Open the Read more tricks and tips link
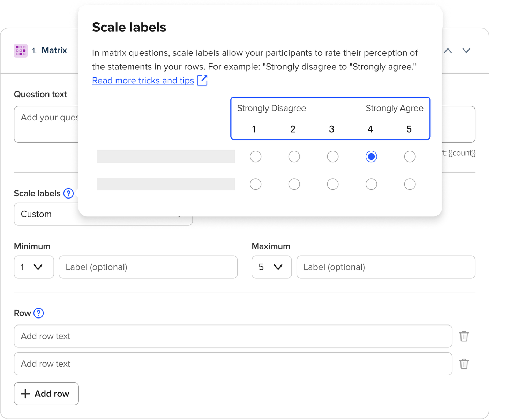 (x=143, y=81)
